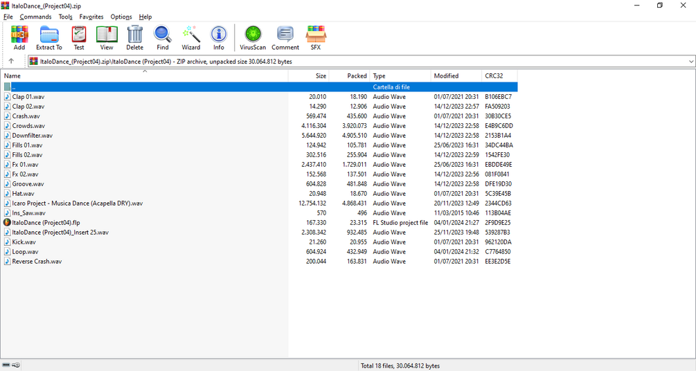The width and height of the screenshot is (696, 371).
Task: Sort by the CRC32 column header
Action: 499,76
